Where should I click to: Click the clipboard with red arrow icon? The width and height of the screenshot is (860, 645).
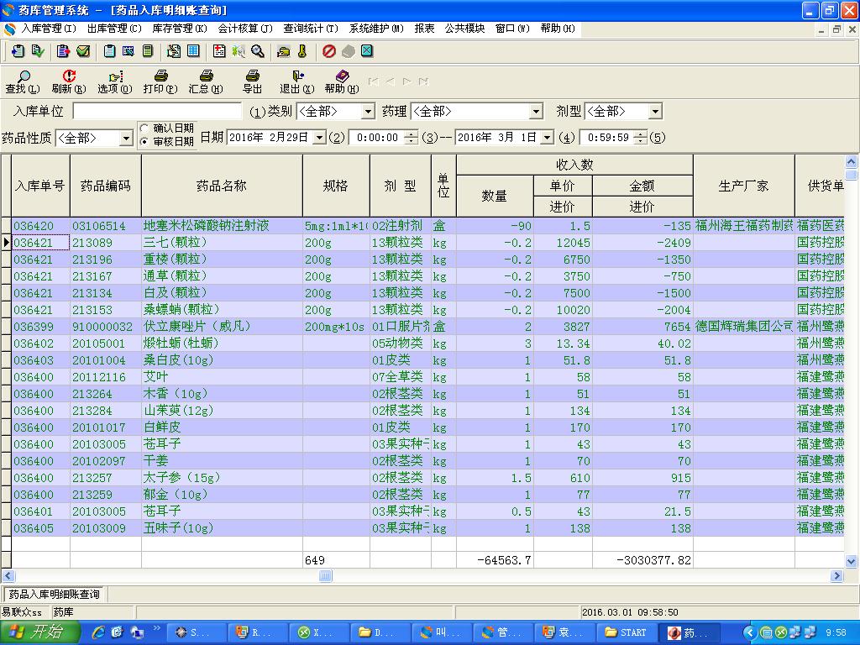click(x=63, y=51)
